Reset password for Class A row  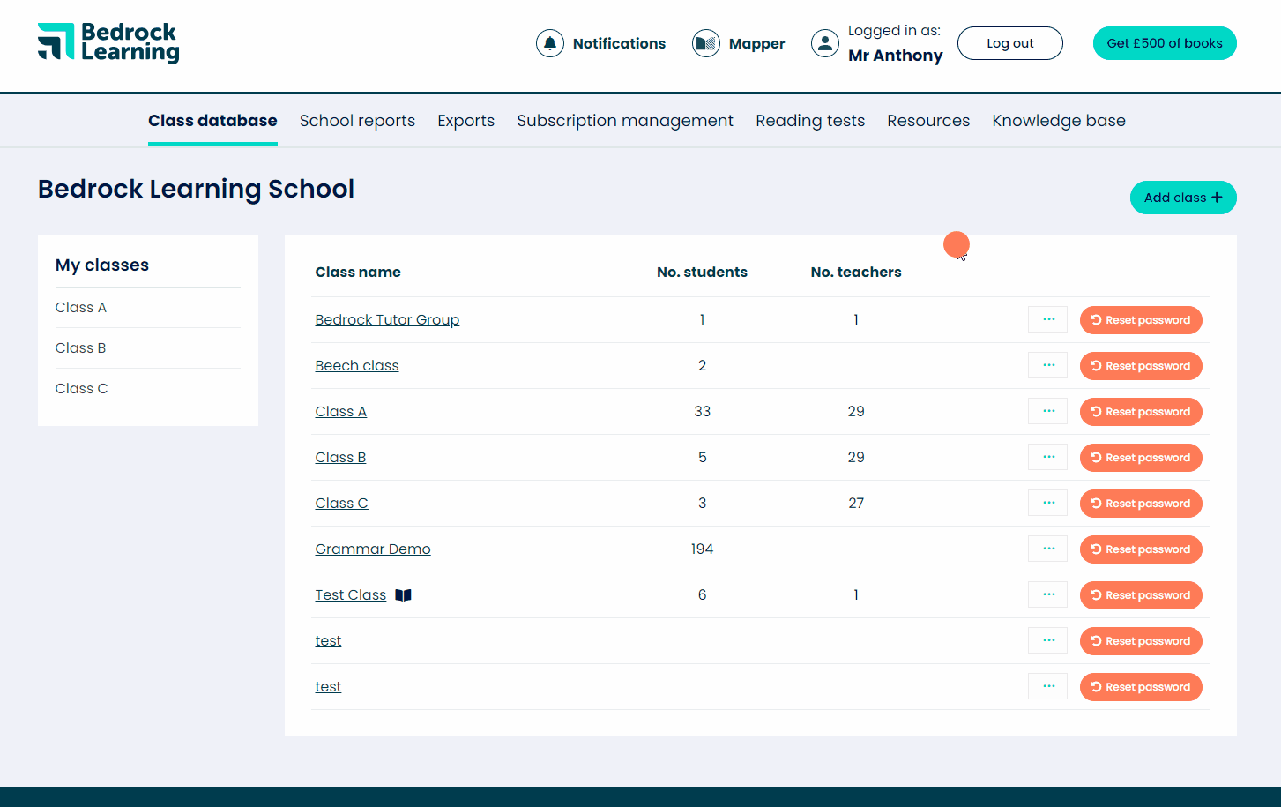[x=1141, y=412]
